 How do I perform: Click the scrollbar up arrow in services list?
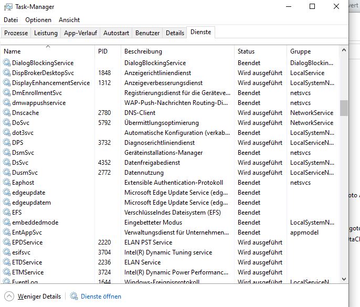(x=344, y=50)
